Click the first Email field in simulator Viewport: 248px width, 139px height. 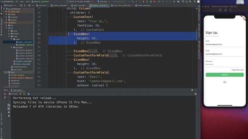[x=225, y=44]
